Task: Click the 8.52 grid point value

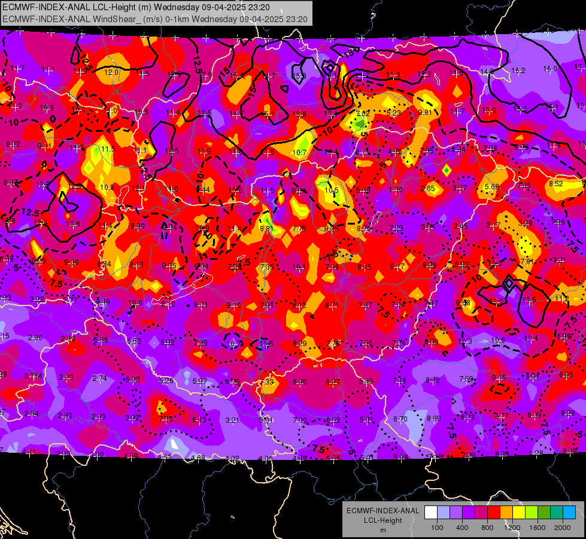Action: pyautogui.click(x=555, y=183)
